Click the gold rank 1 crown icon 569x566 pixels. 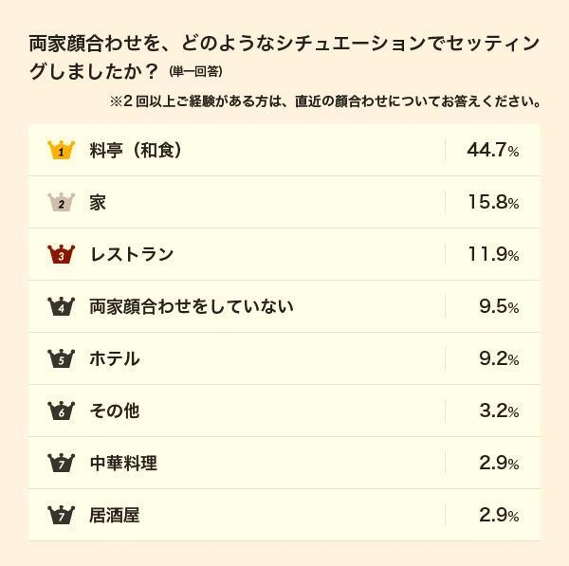pos(61,150)
